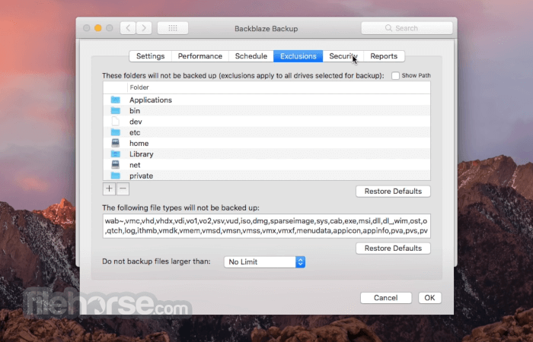Select the etc row
Image resolution: width=533 pixels, height=342 pixels.
point(266,132)
